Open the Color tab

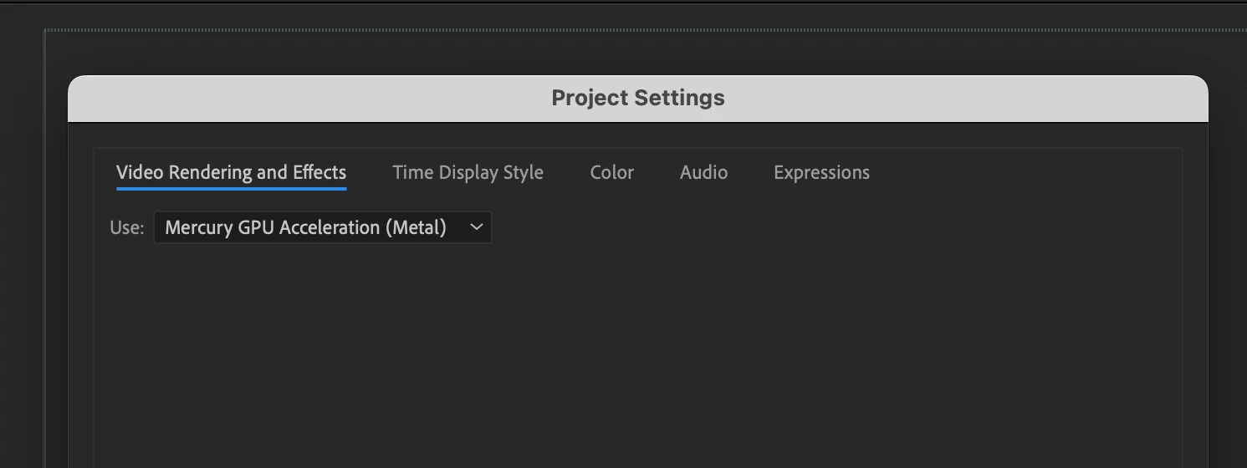tap(611, 173)
